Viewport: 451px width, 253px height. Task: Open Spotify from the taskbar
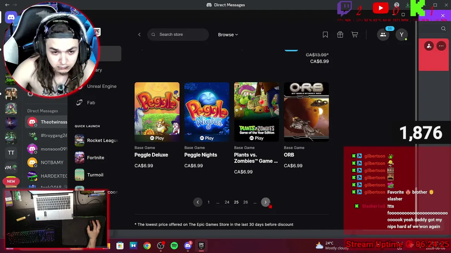(x=174, y=246)
